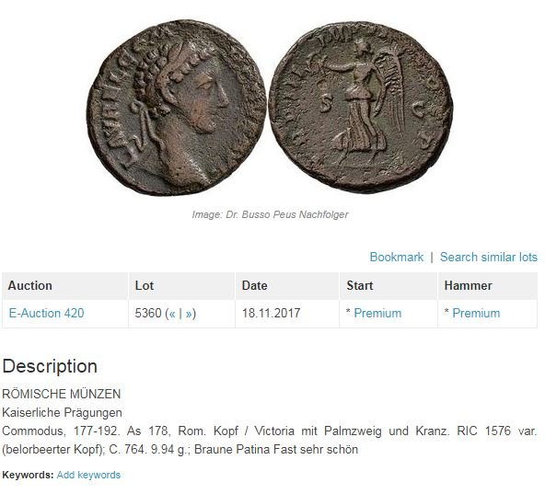545x494 pixels.
Task: Go to previous lot arrow «
Action: [172, 314]
